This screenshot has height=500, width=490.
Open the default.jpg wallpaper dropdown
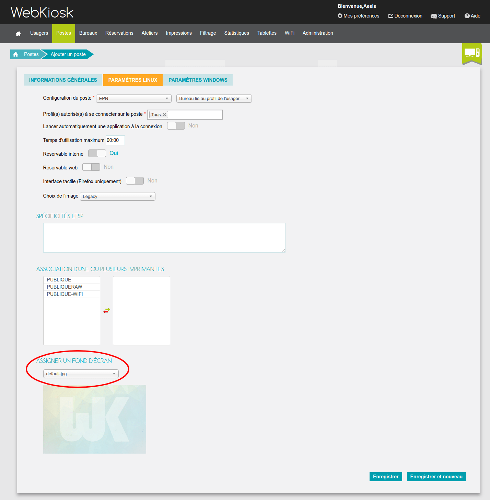tap(81, 374)
